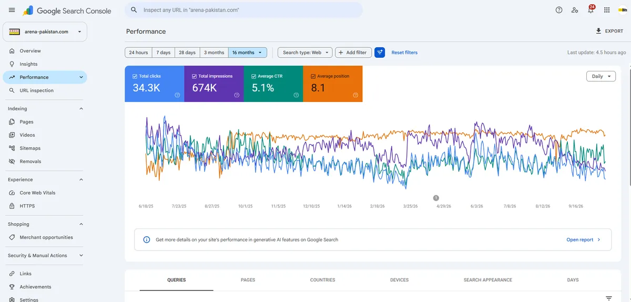This screenshot has width=631, height=302.
Task: Click the URL inspection magnifier icon
Action: click(x=12, y=90)
